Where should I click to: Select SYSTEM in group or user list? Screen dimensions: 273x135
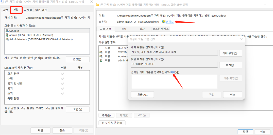coord(47,31)
